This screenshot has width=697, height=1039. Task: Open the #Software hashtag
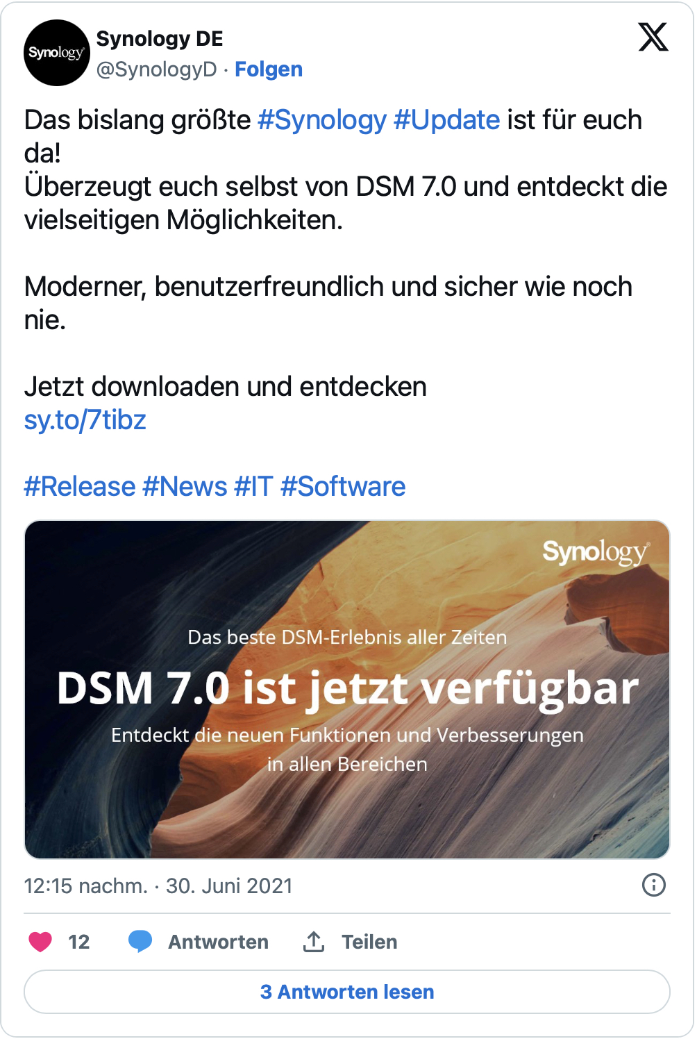tap(343, 487)
